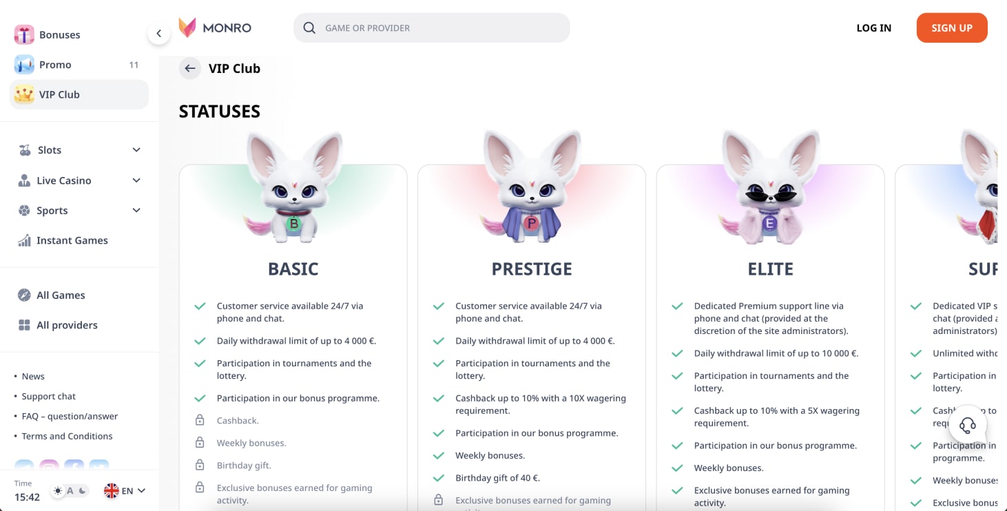The width and height of the screenshot is (1007, 511).
Task: Open the Instant Games chart icon
Action: 24,240
